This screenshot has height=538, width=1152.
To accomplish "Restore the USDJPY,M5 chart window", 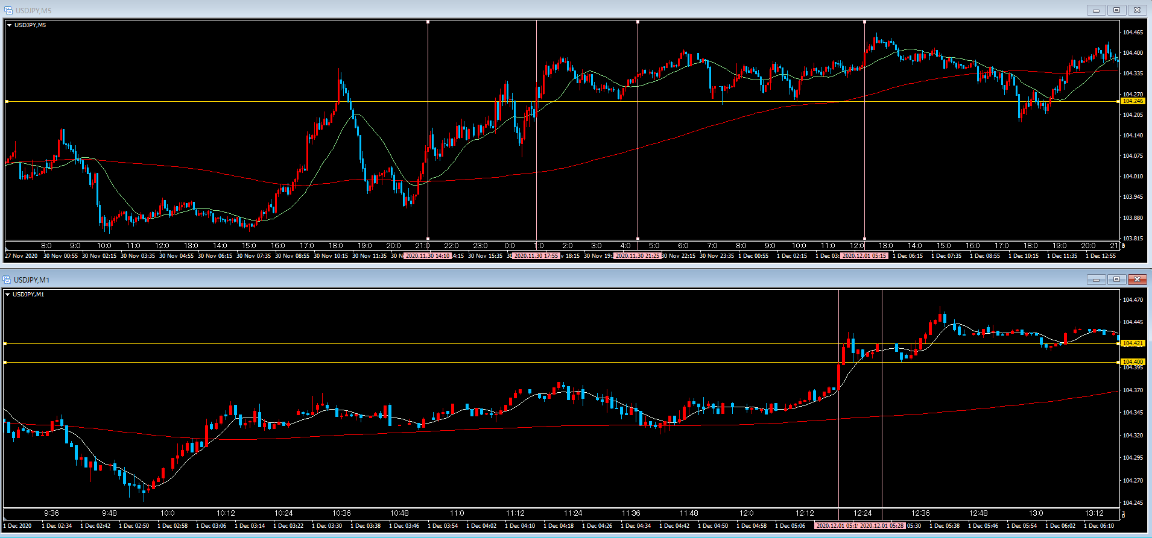I will (1116, 10).
